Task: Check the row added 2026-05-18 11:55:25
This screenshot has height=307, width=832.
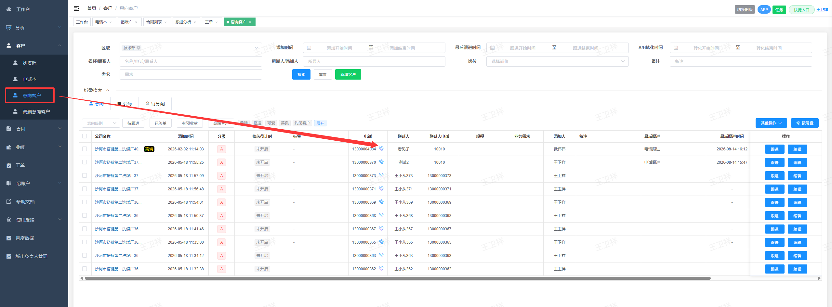Action: point(85,162)
